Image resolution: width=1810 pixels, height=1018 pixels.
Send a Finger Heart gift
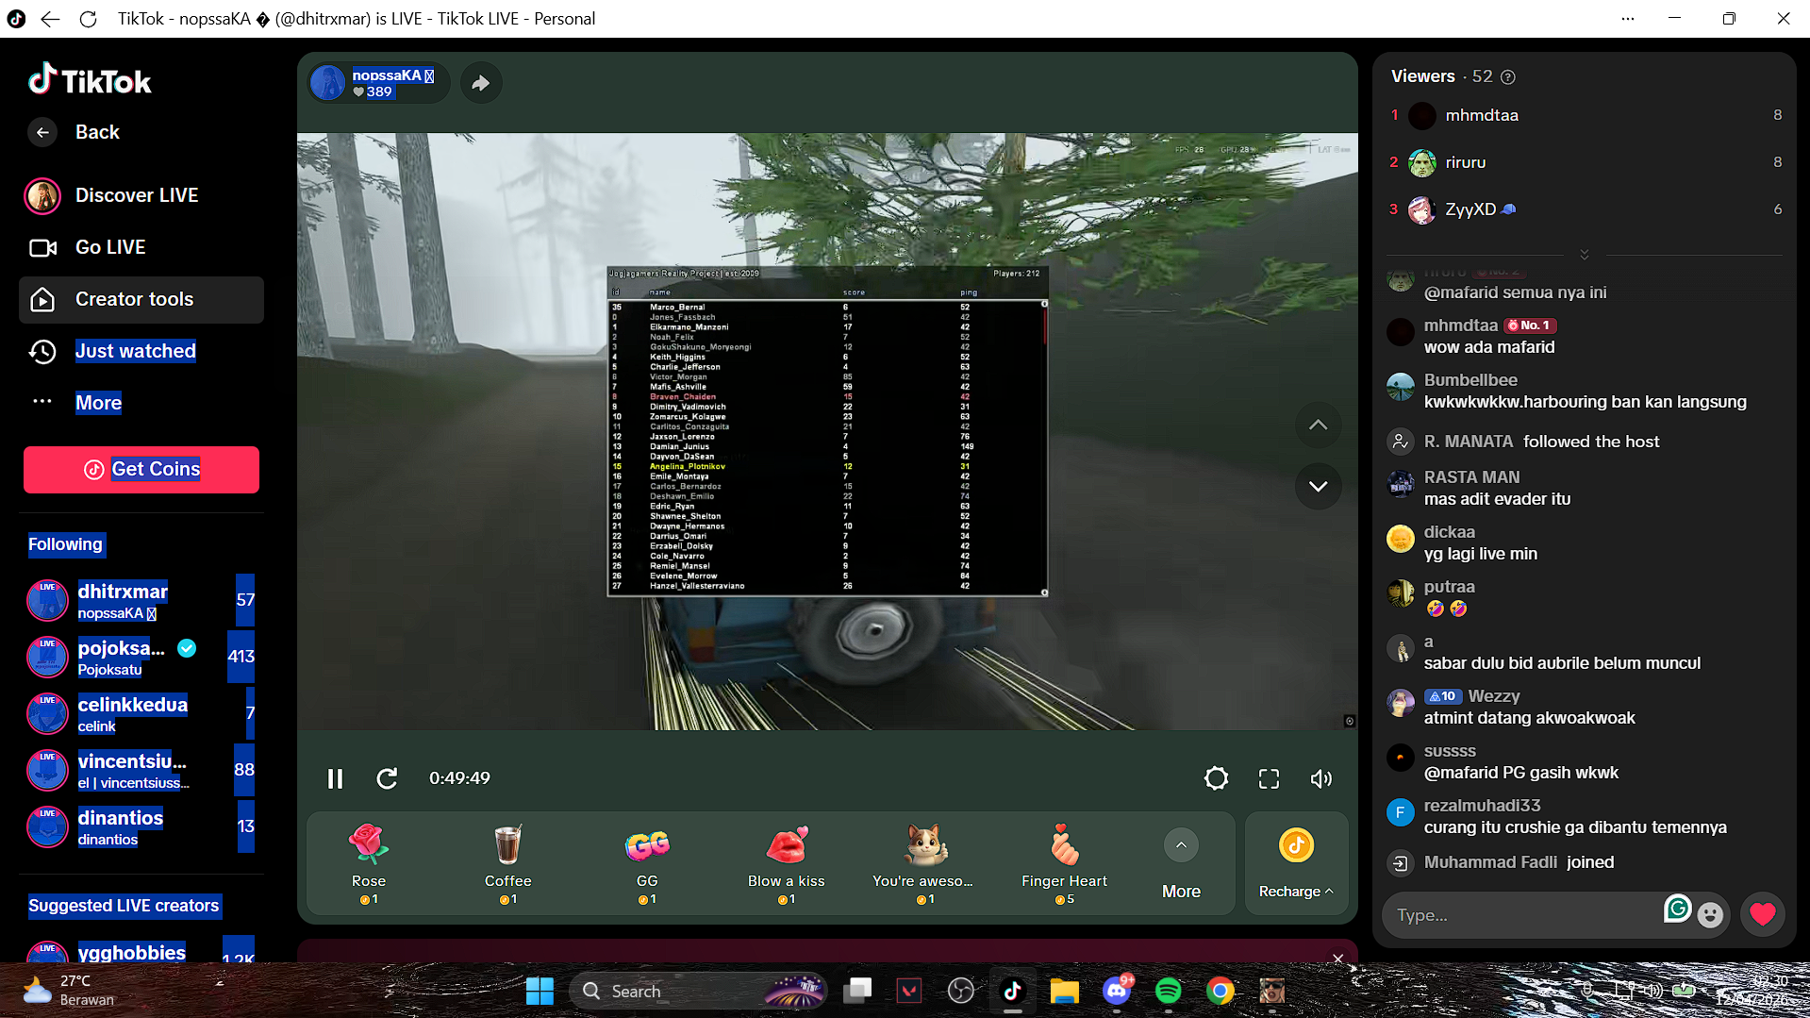(1065, 863)
